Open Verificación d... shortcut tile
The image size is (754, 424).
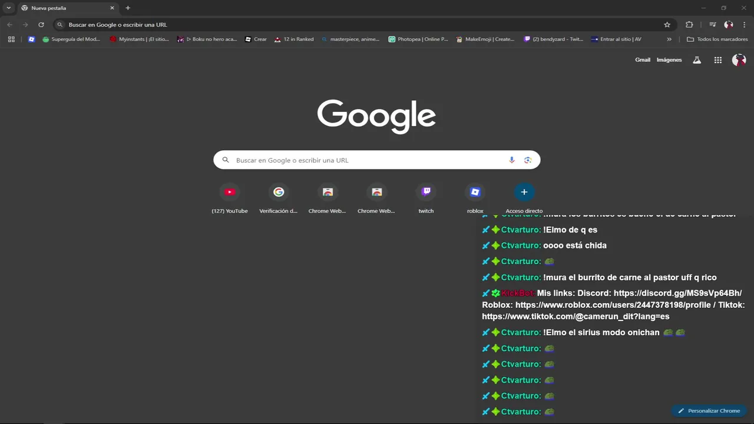pos(279,198)
